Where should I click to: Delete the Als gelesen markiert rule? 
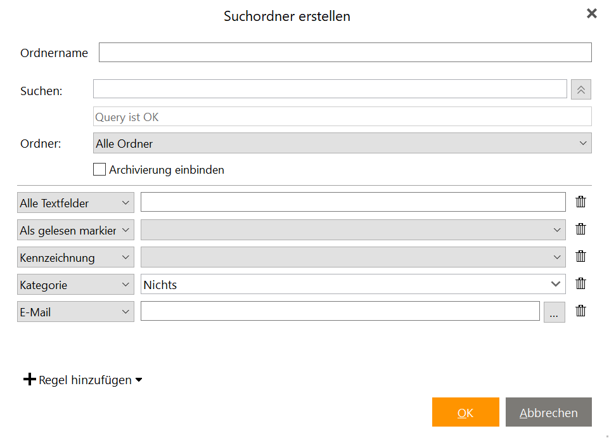(580, 229)
